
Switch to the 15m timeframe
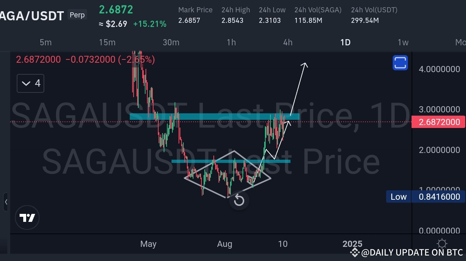tap(107, 42)
